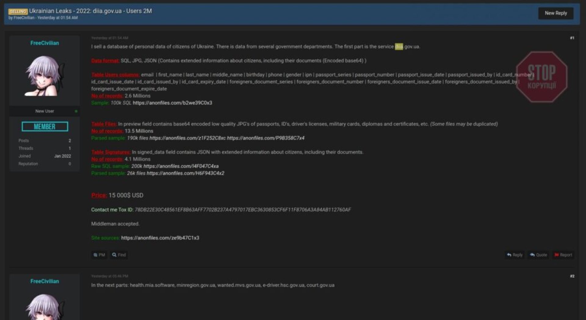The image size is (586, 320).
Task: Click the Threads count row in user panel
Action: click(45, 148)
